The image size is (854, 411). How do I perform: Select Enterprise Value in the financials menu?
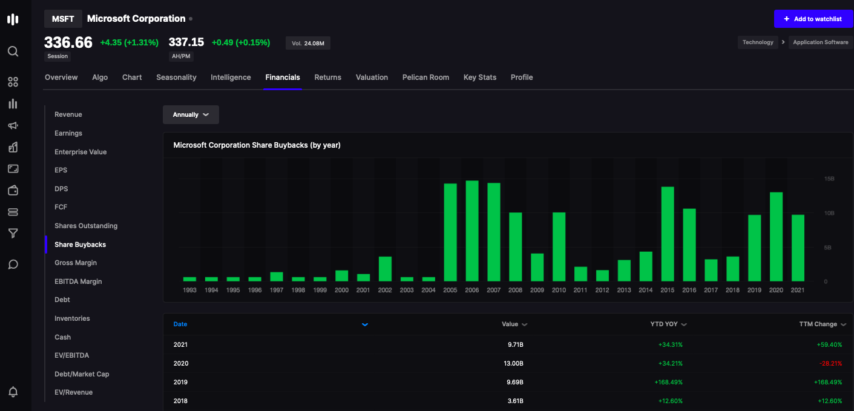point(80,152)
